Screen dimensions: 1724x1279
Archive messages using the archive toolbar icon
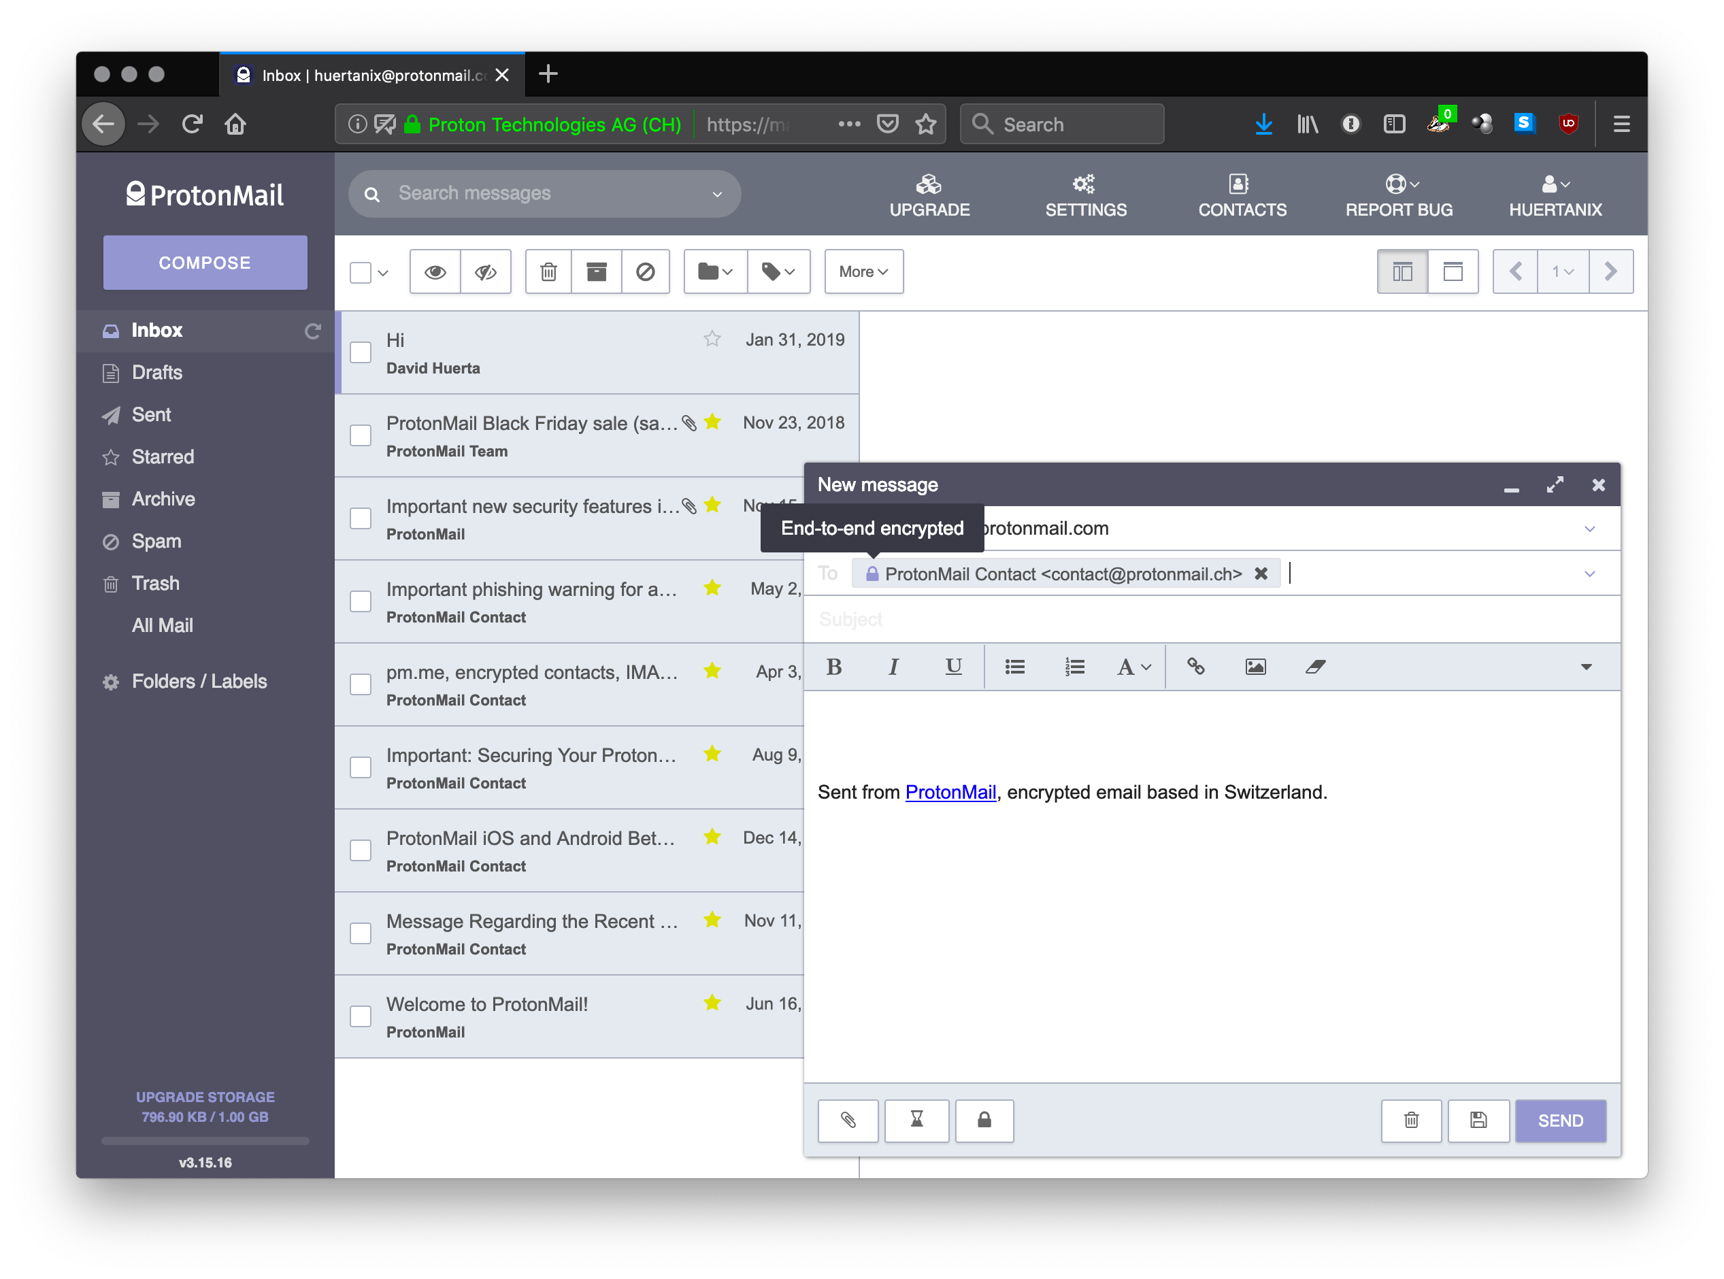coord(596,271)
